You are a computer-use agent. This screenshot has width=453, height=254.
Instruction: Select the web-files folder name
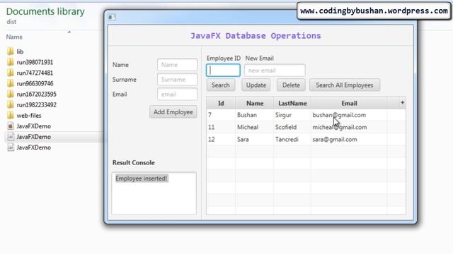pos(29,116)
